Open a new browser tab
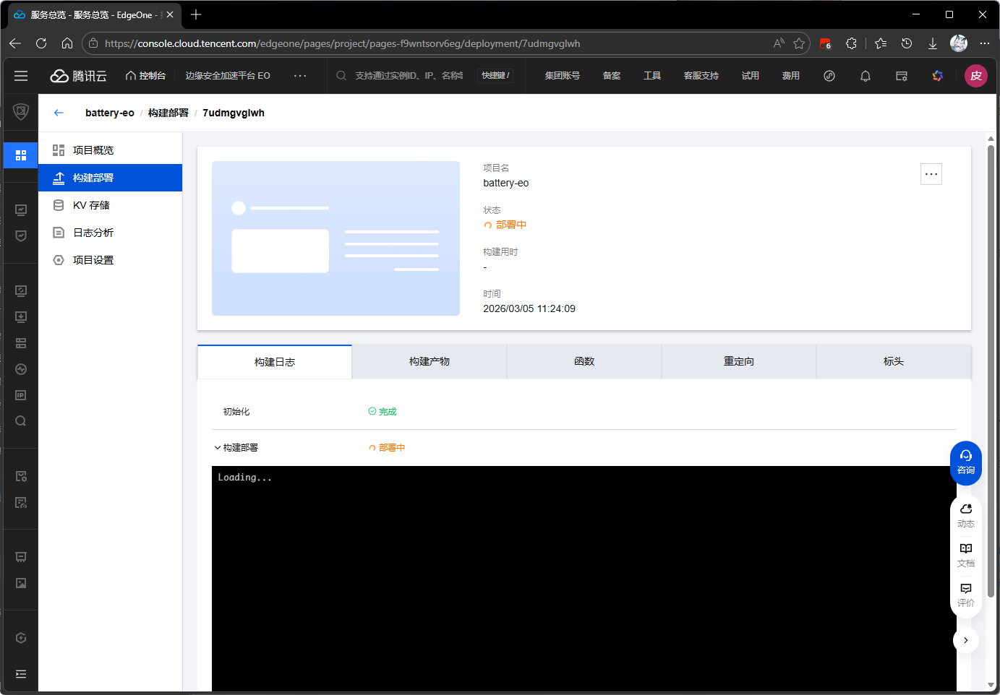 pos(196,14)
